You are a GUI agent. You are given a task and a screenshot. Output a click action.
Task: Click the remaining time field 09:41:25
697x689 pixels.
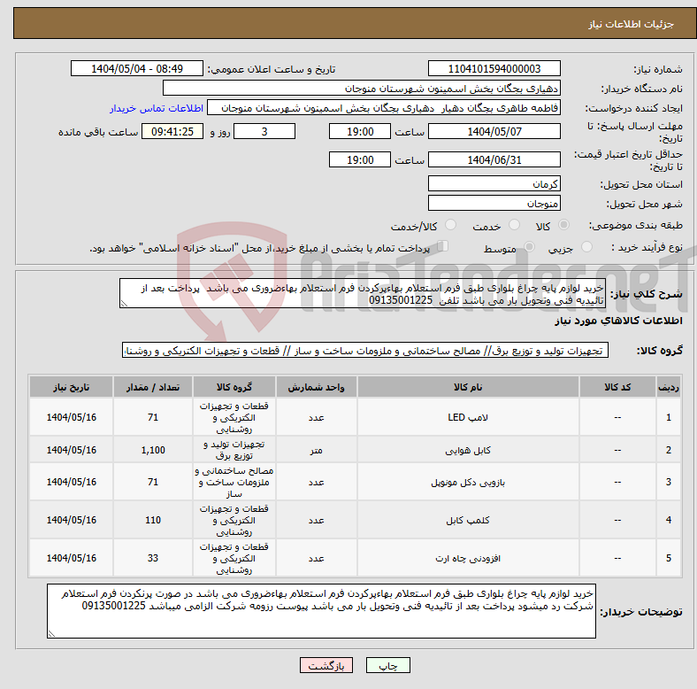click(x=172, y=131)
